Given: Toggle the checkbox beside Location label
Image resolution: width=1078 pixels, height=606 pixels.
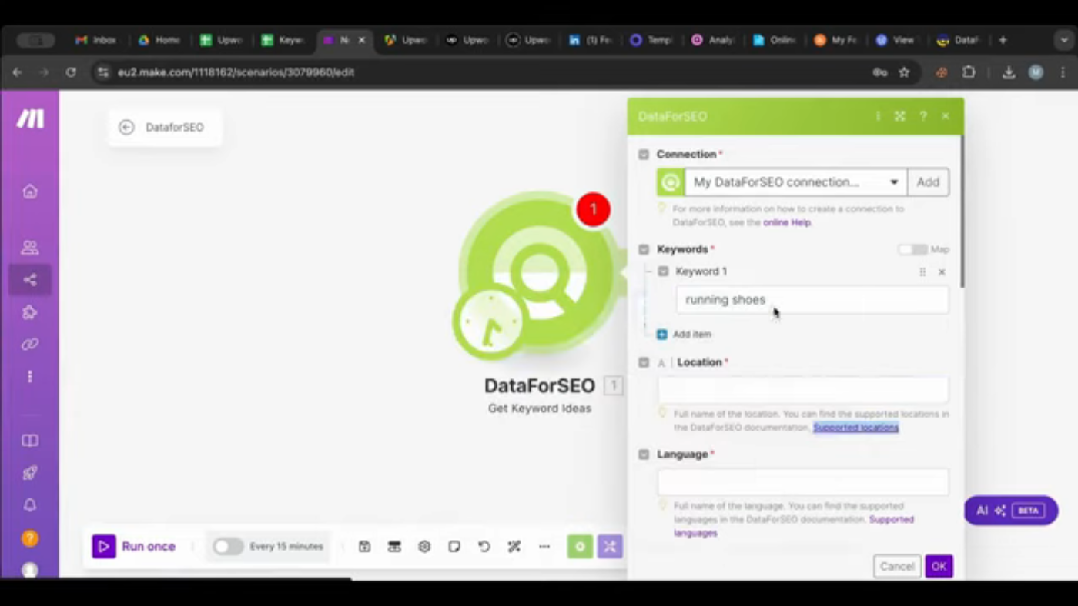Looking at the screenshot, I should [x=644, y=362].
